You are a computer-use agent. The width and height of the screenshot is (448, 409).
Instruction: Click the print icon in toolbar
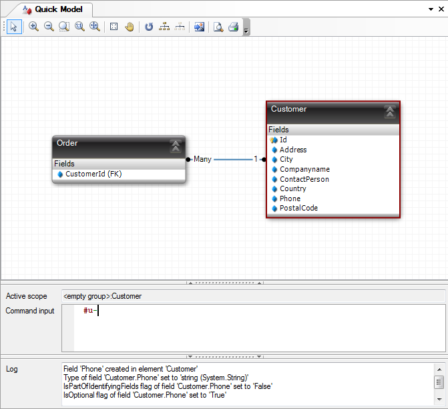coord(234,27)
